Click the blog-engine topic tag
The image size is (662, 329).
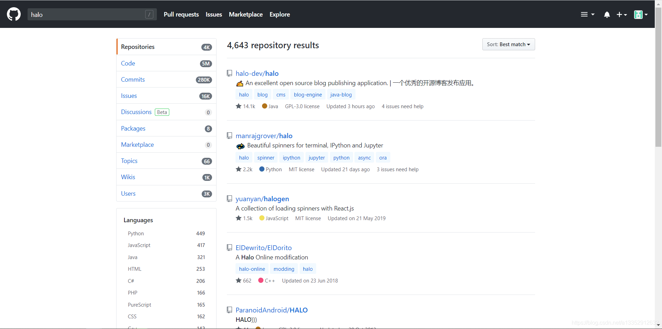tap(308, 95)
